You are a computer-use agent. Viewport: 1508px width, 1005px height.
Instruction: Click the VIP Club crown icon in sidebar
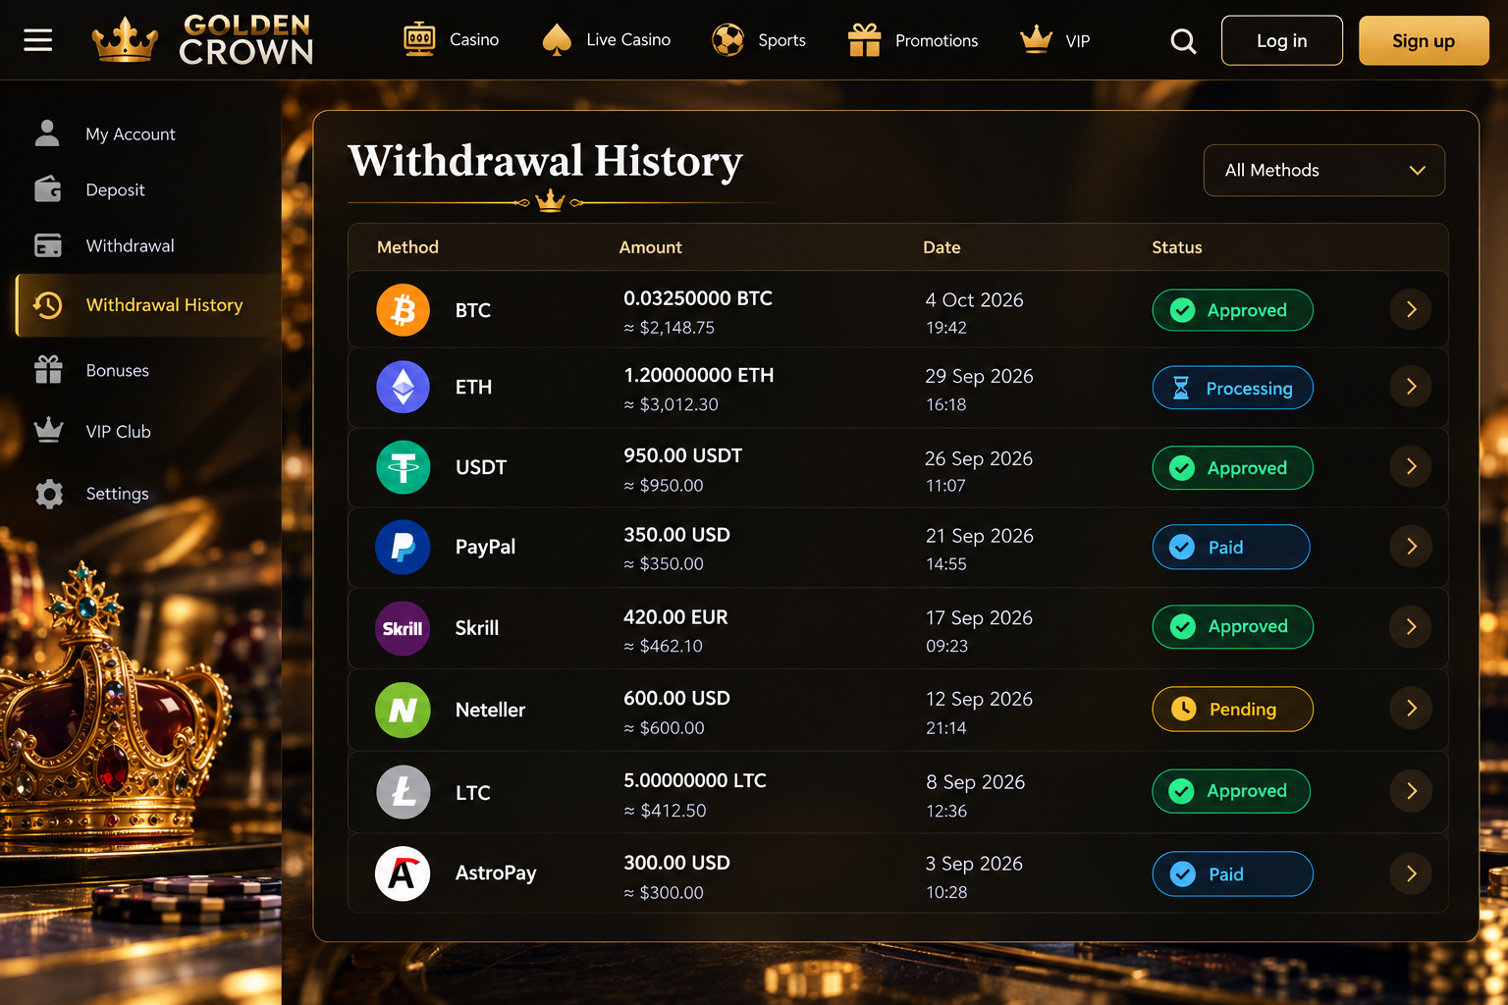click(x=48, y=430)
